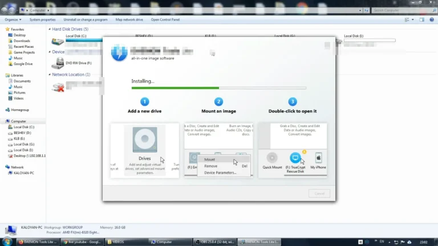The height and width of the screenshot is (246, 438).
Task: Select Local Disk (G:) in the sidebar tree
Action: point(24,145)
